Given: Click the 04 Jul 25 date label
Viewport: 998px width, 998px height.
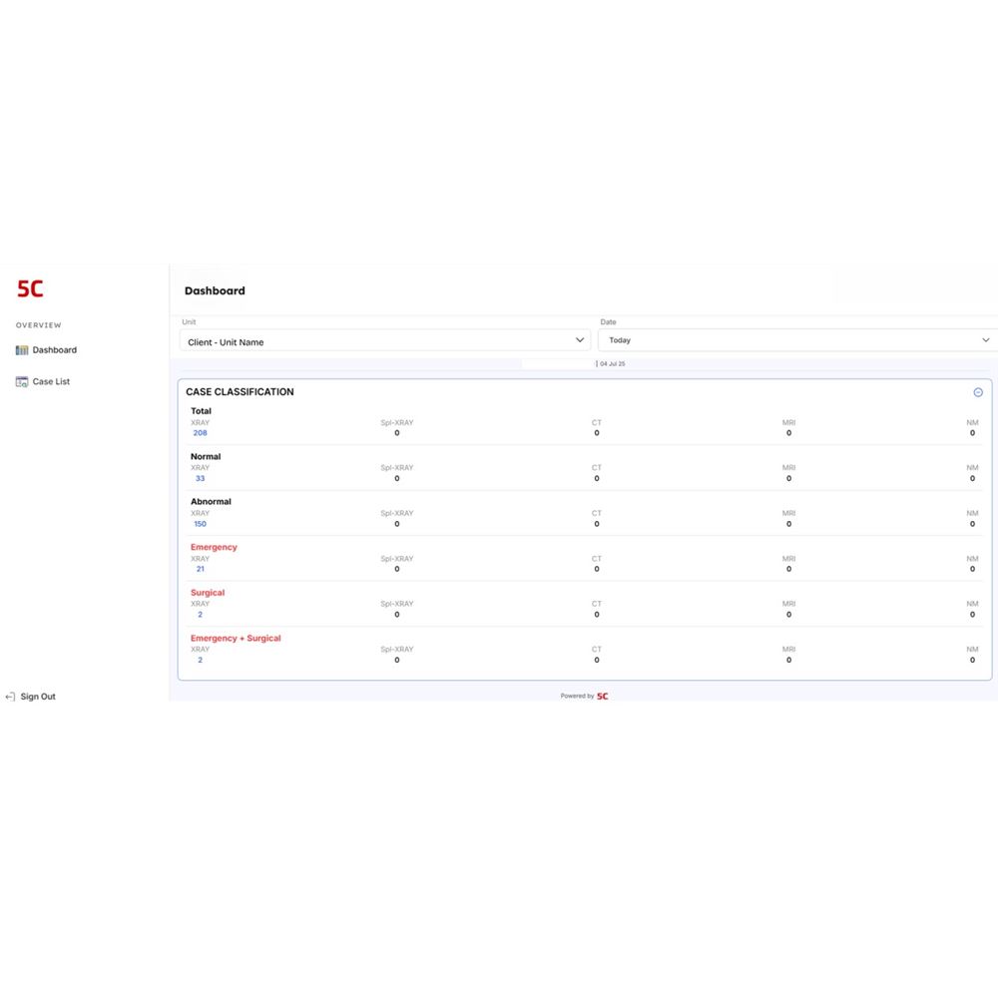Looking at the screenshot, I should [x=612, y=364].
